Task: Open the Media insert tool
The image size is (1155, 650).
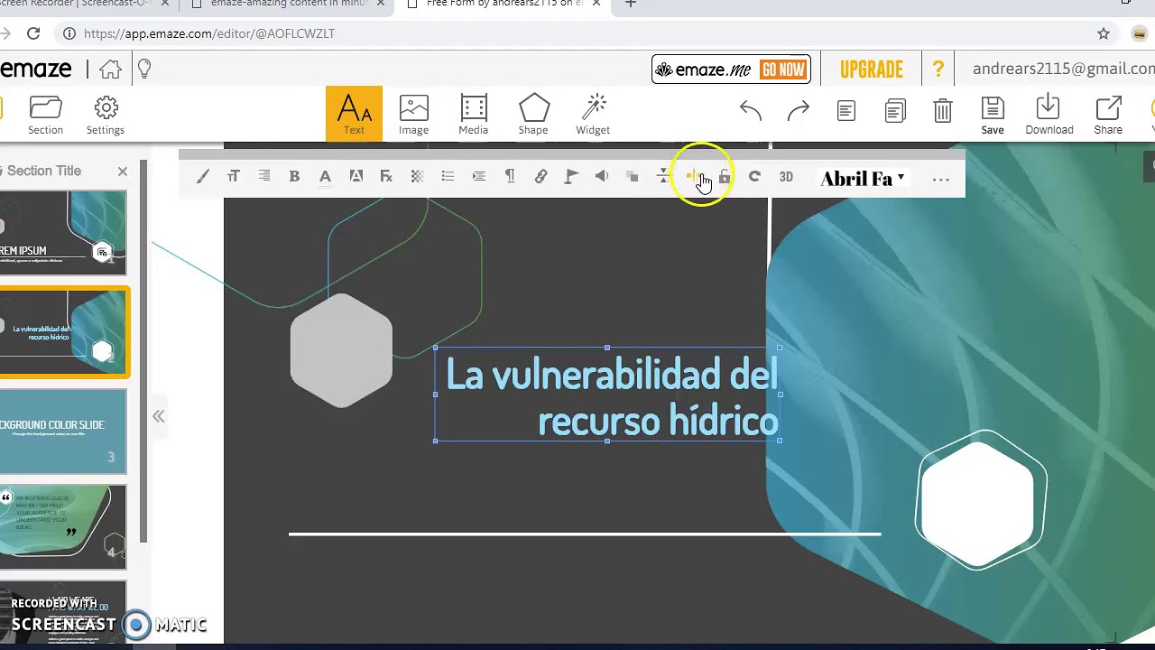Action: [473, 115]
